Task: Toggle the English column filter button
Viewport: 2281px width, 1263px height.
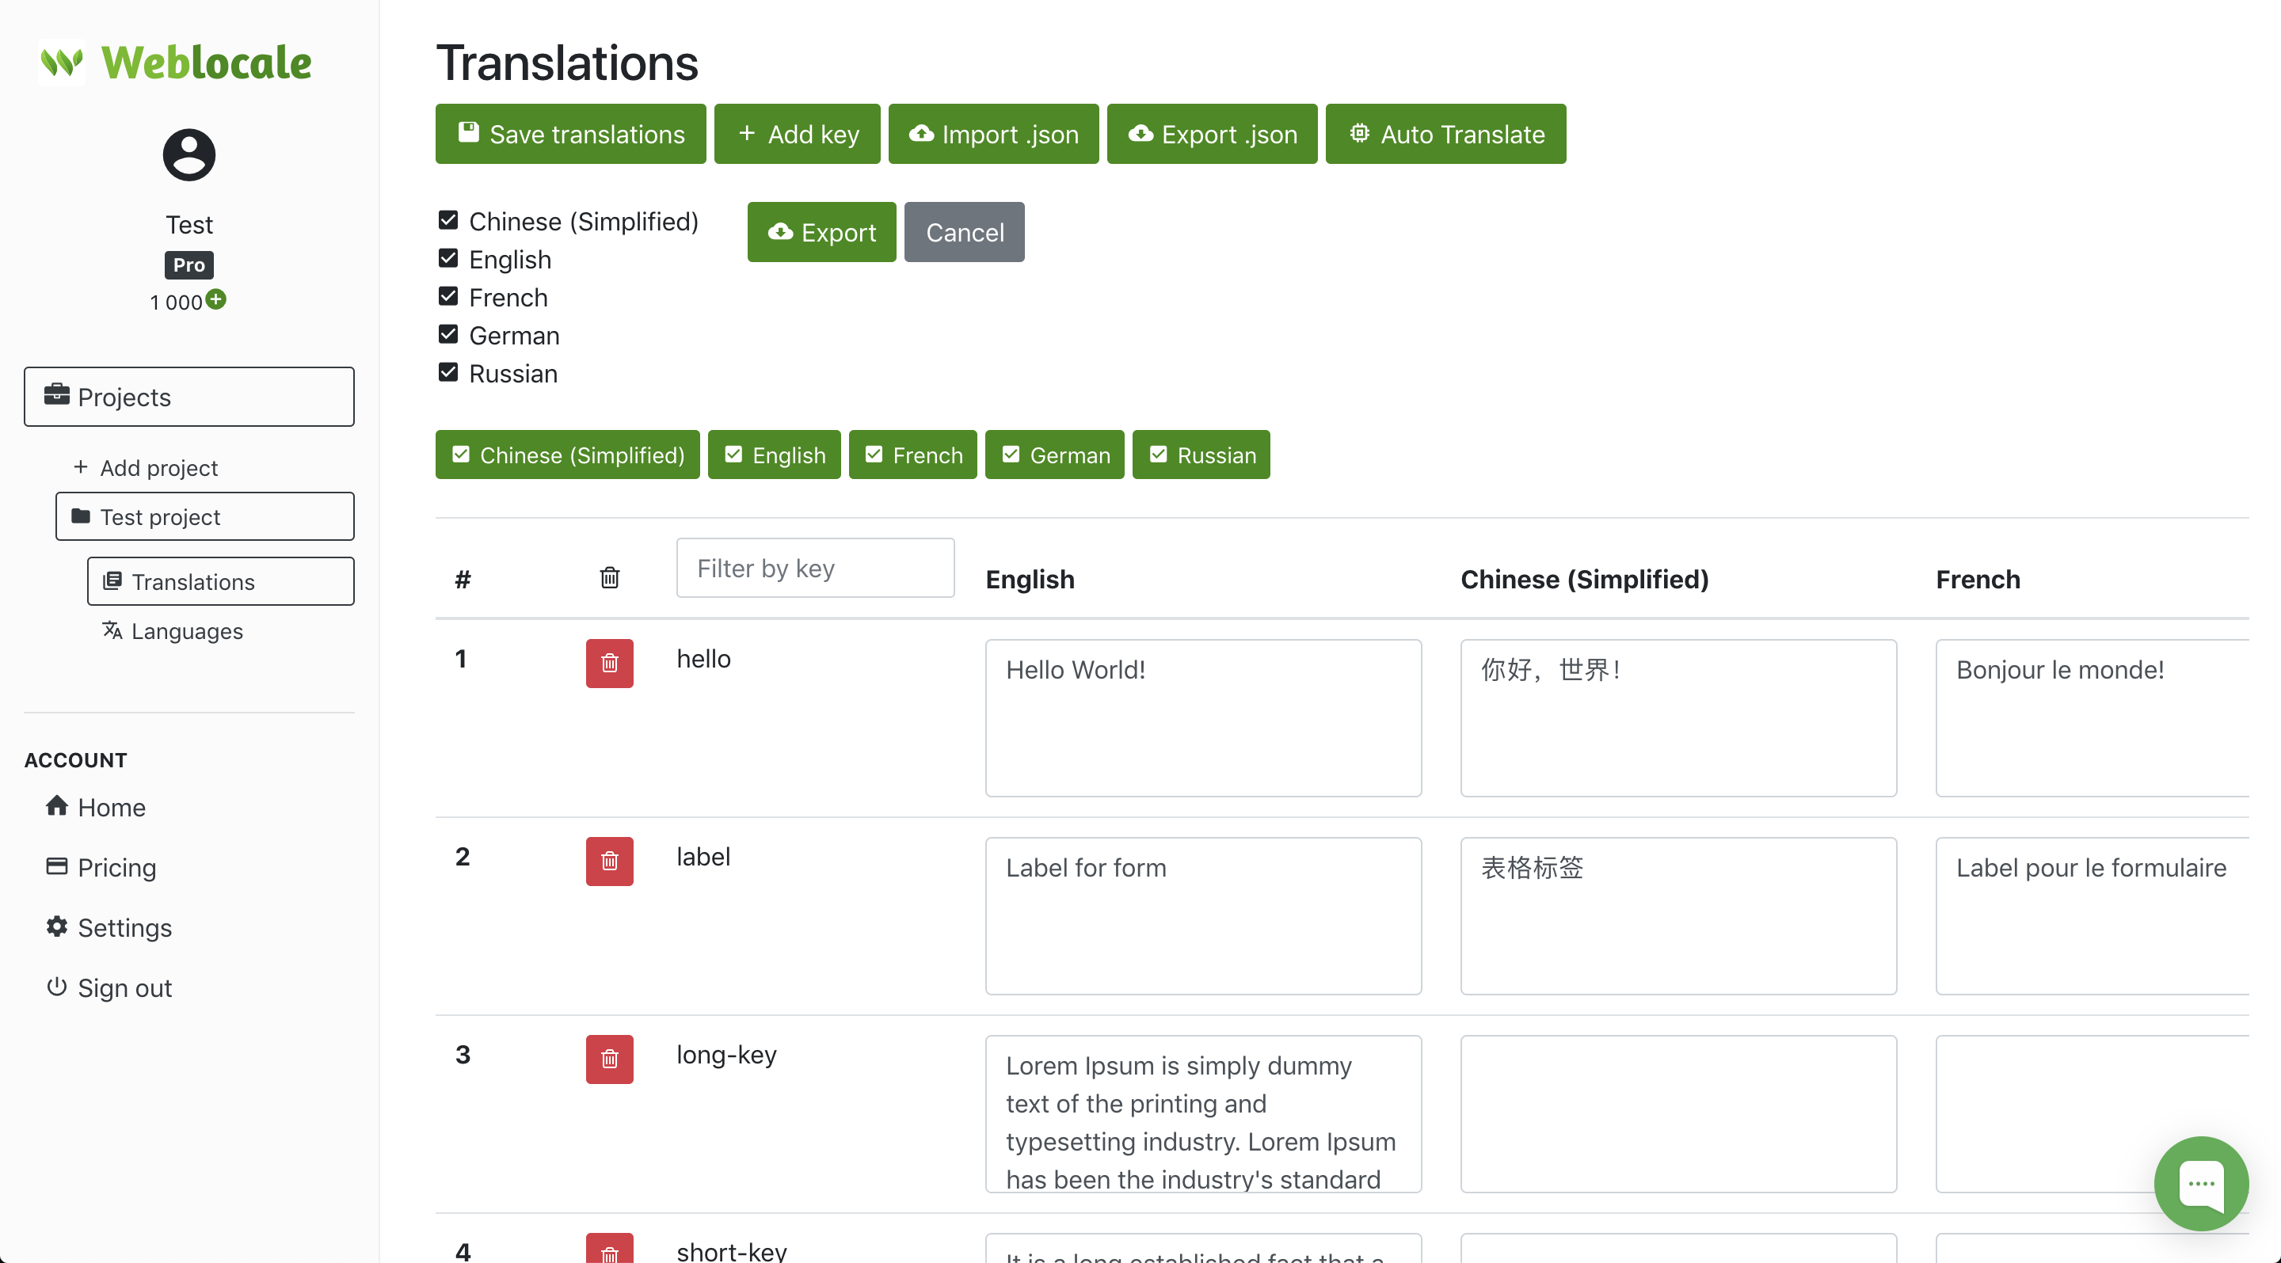Action: pos(773,455)
